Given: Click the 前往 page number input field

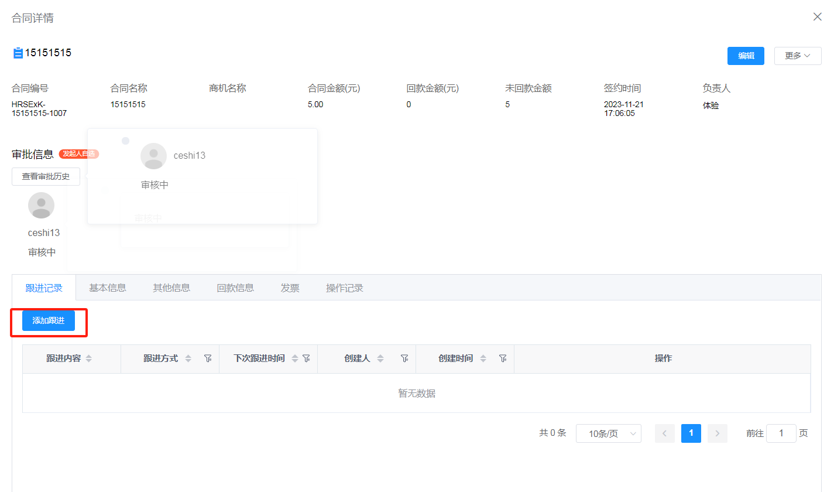Looking at the screenshot, I should [781, 433].
